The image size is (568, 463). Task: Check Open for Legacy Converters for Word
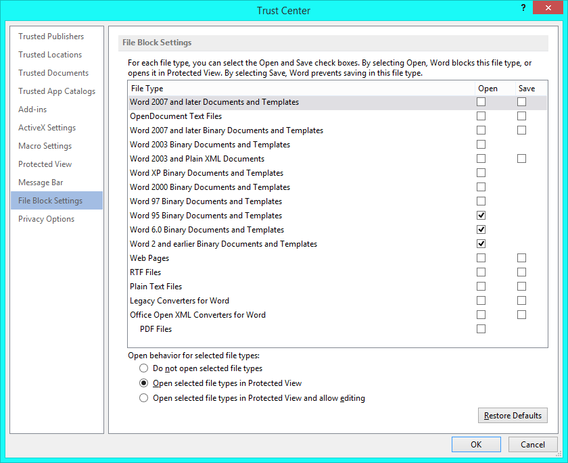coord(481,301)
